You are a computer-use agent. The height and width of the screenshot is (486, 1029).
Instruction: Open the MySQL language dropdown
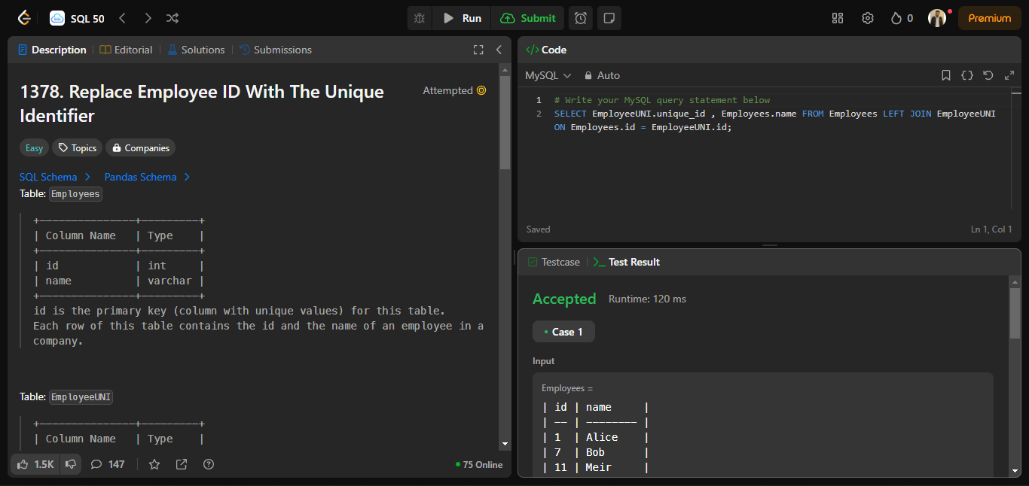coord(548,75)
